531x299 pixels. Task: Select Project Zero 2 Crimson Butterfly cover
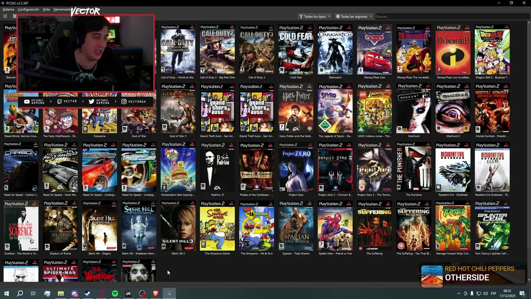pos(335,167)
